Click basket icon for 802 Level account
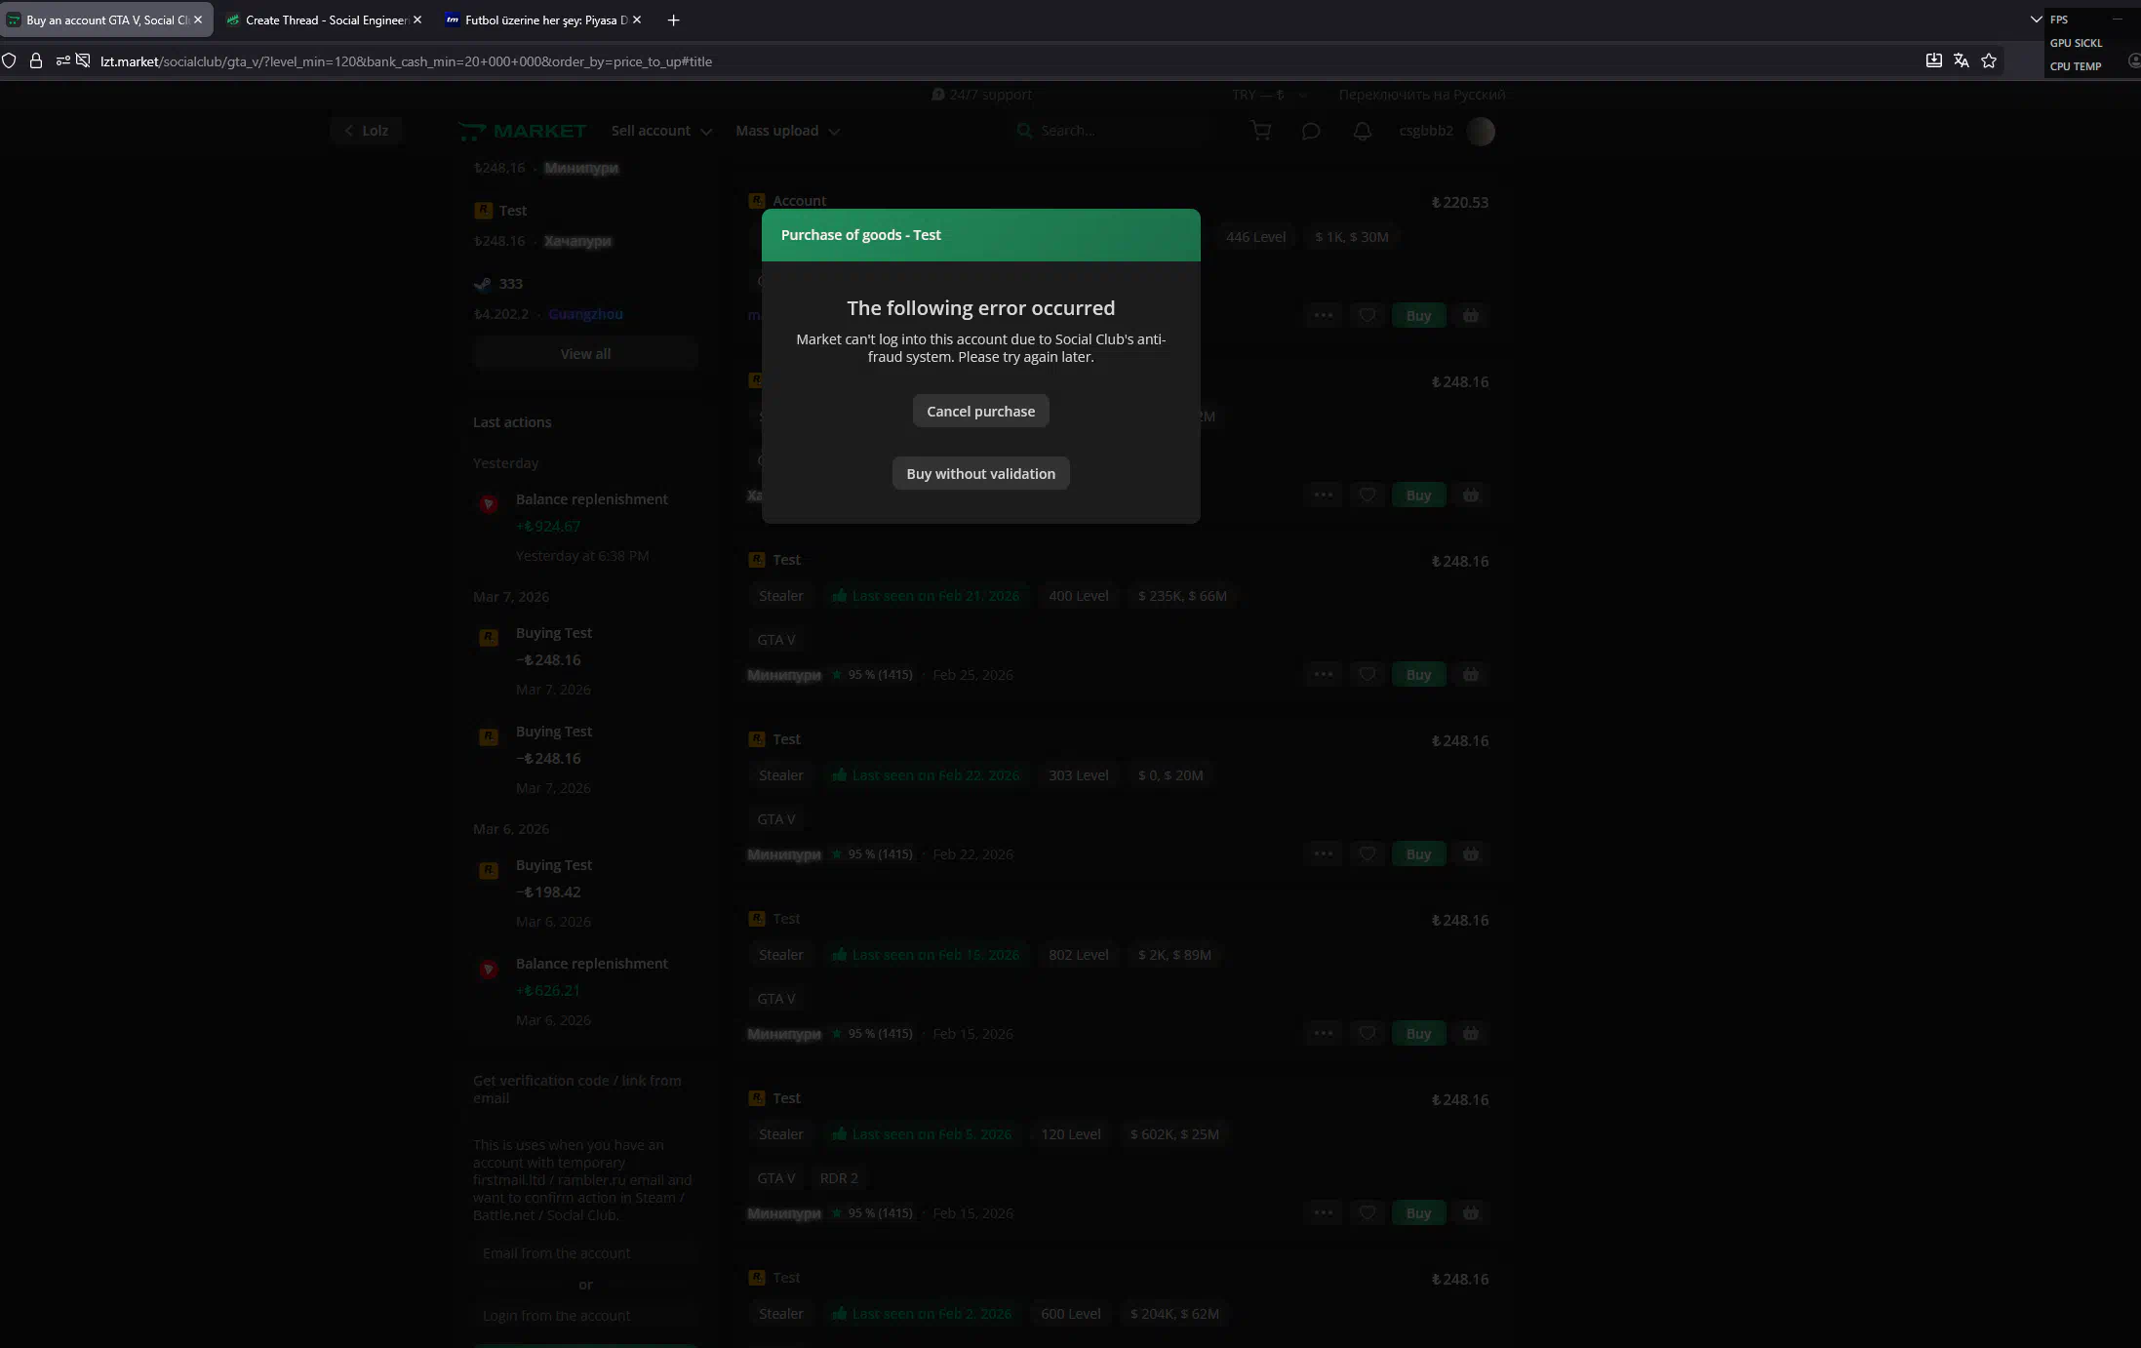 (x=1470, y=1033)
